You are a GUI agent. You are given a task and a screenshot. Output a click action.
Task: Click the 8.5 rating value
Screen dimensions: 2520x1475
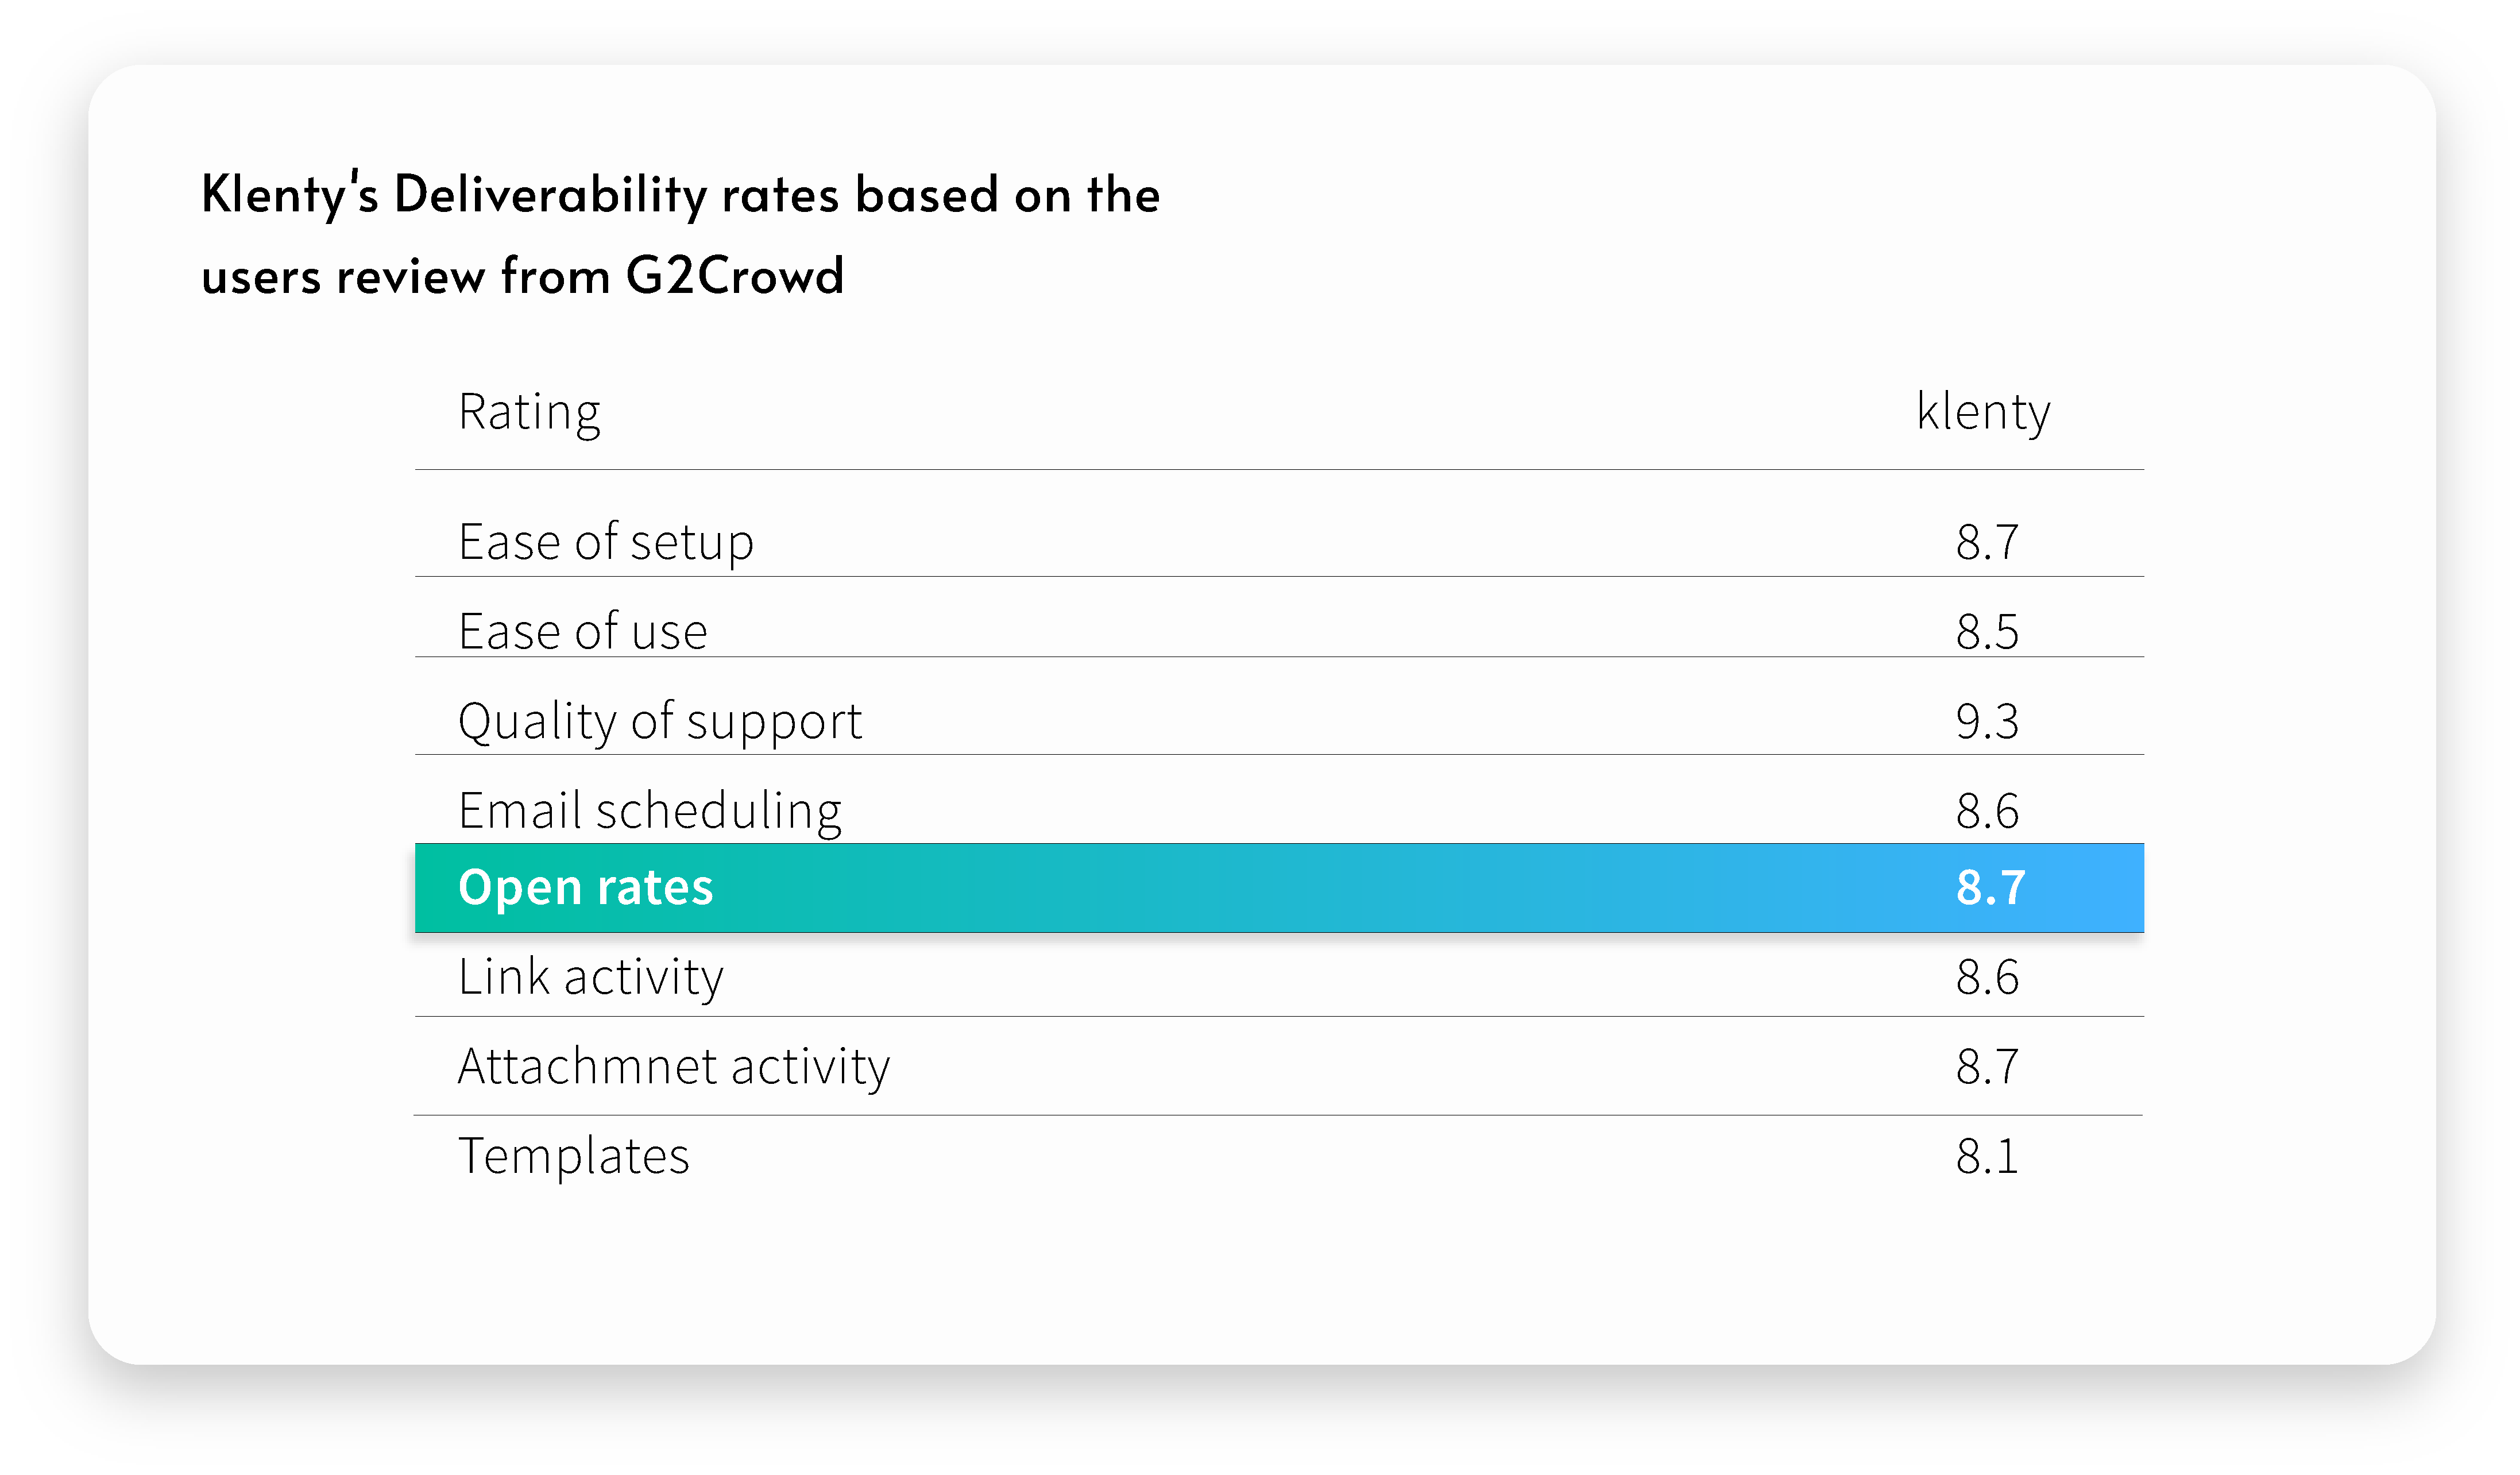tap(1987, 631)
